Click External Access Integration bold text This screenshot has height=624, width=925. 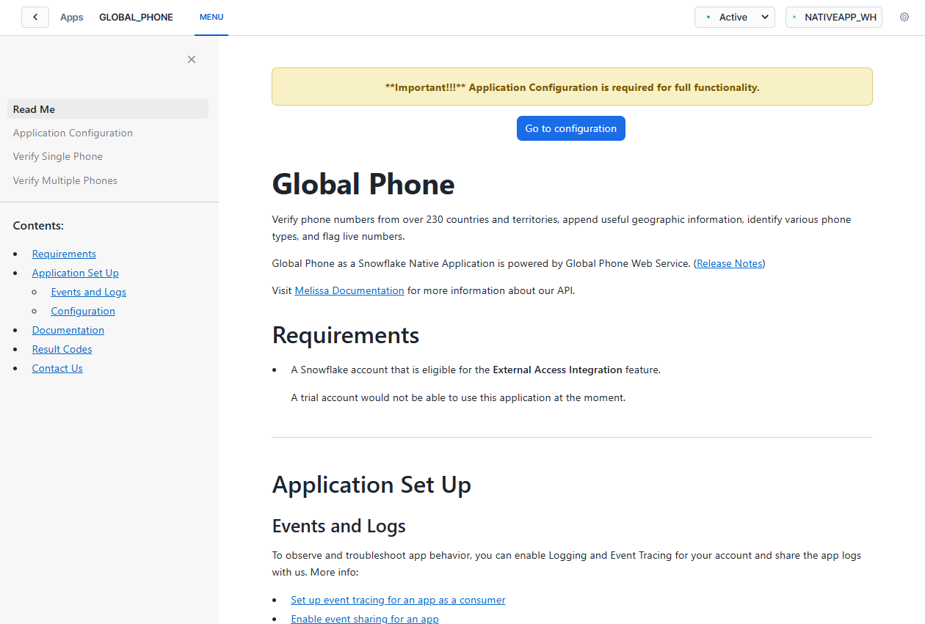[x=557, y=370]
